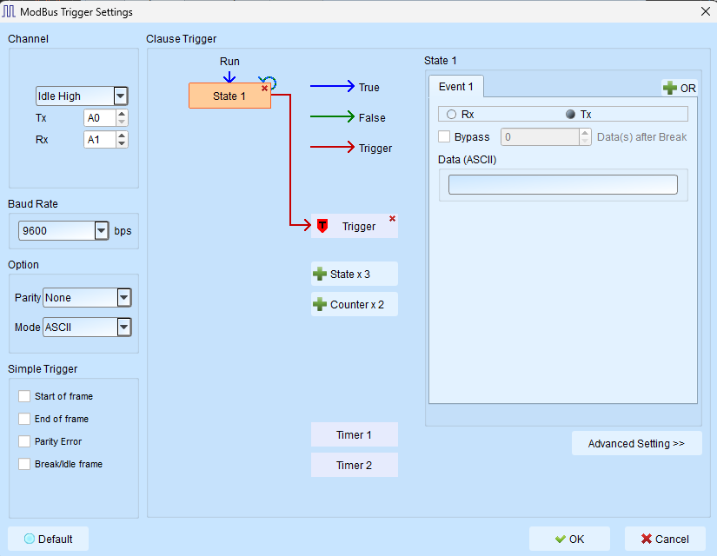Enable the Bypass checkbox
The height and width of the screenshot is (556, 717).
pyautogui.click(x=444, y=136)
